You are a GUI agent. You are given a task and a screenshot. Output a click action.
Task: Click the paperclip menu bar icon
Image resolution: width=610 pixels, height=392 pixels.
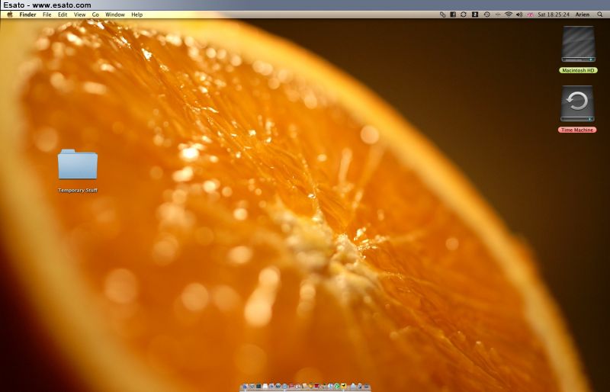(443, 14)
